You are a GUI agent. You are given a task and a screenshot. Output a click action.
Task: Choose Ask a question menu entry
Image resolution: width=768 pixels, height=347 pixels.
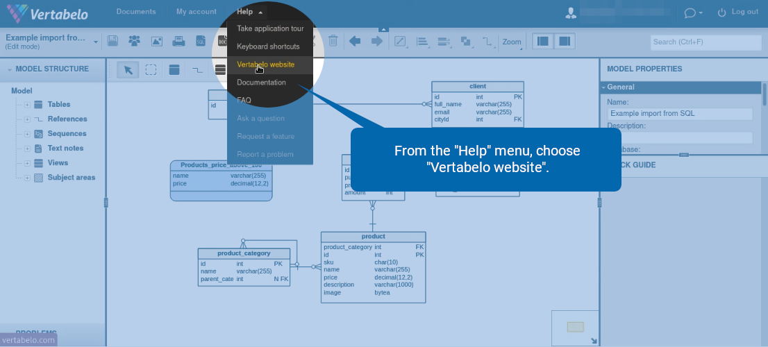tap(270, 119)
